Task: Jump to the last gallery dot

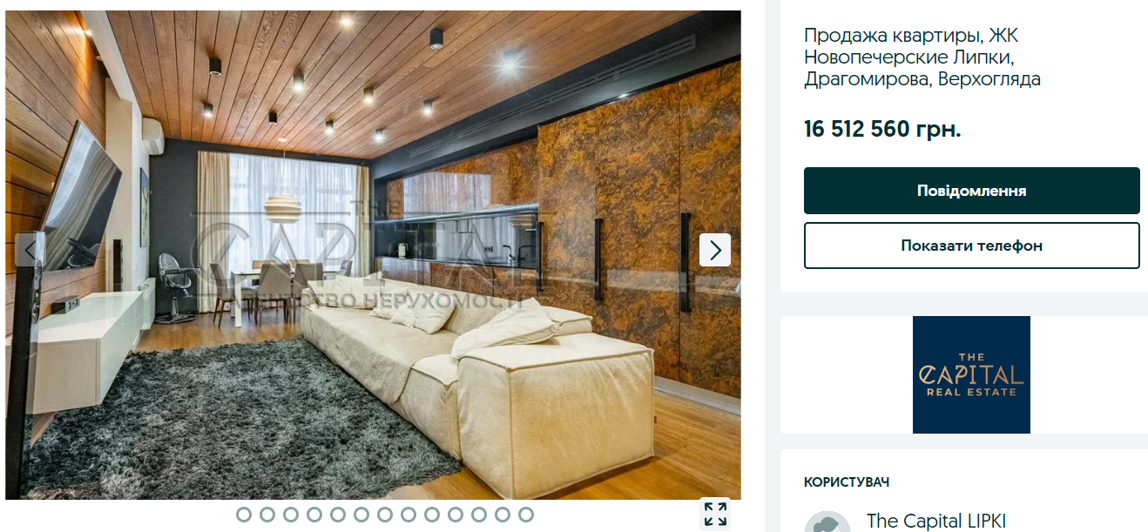Action: tap(526, 515)
